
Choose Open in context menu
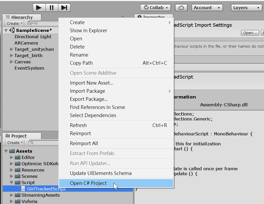click(116, 38)
